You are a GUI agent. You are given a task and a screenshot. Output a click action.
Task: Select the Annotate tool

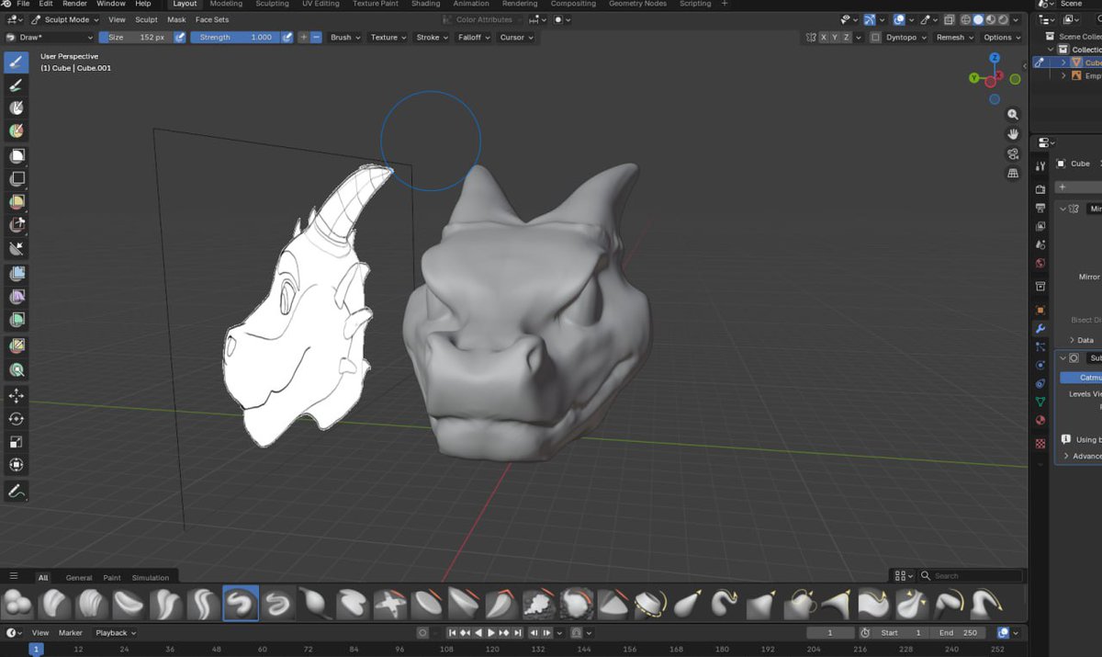[16, 492]
